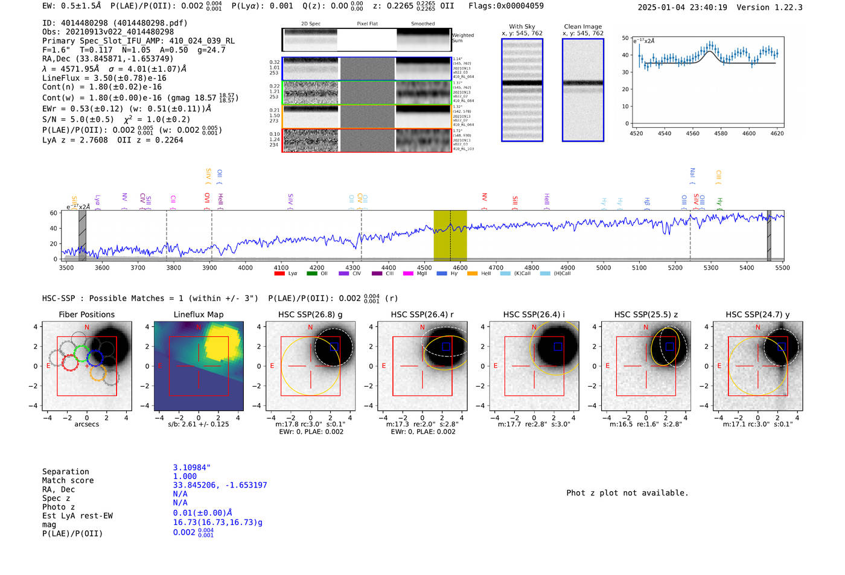Viewport: 845px width, 575px height.
Task: Click the 'Phot z plot not available.' message
Action: point(627,493)
